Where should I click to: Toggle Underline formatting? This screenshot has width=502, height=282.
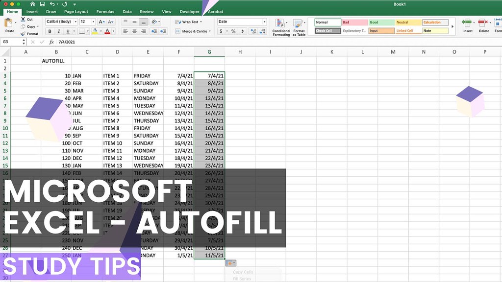(68, 31)
